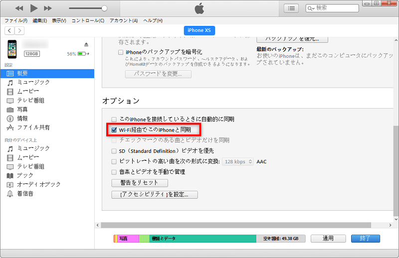The image size is (399, 258).
Task: Click the Apple logo in header
Action: 199,8
